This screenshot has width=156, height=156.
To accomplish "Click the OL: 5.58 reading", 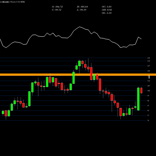I will [x=107, y=13].
